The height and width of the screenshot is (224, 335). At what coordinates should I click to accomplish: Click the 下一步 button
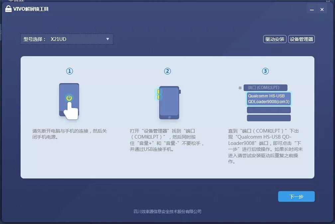coord(296,196)
